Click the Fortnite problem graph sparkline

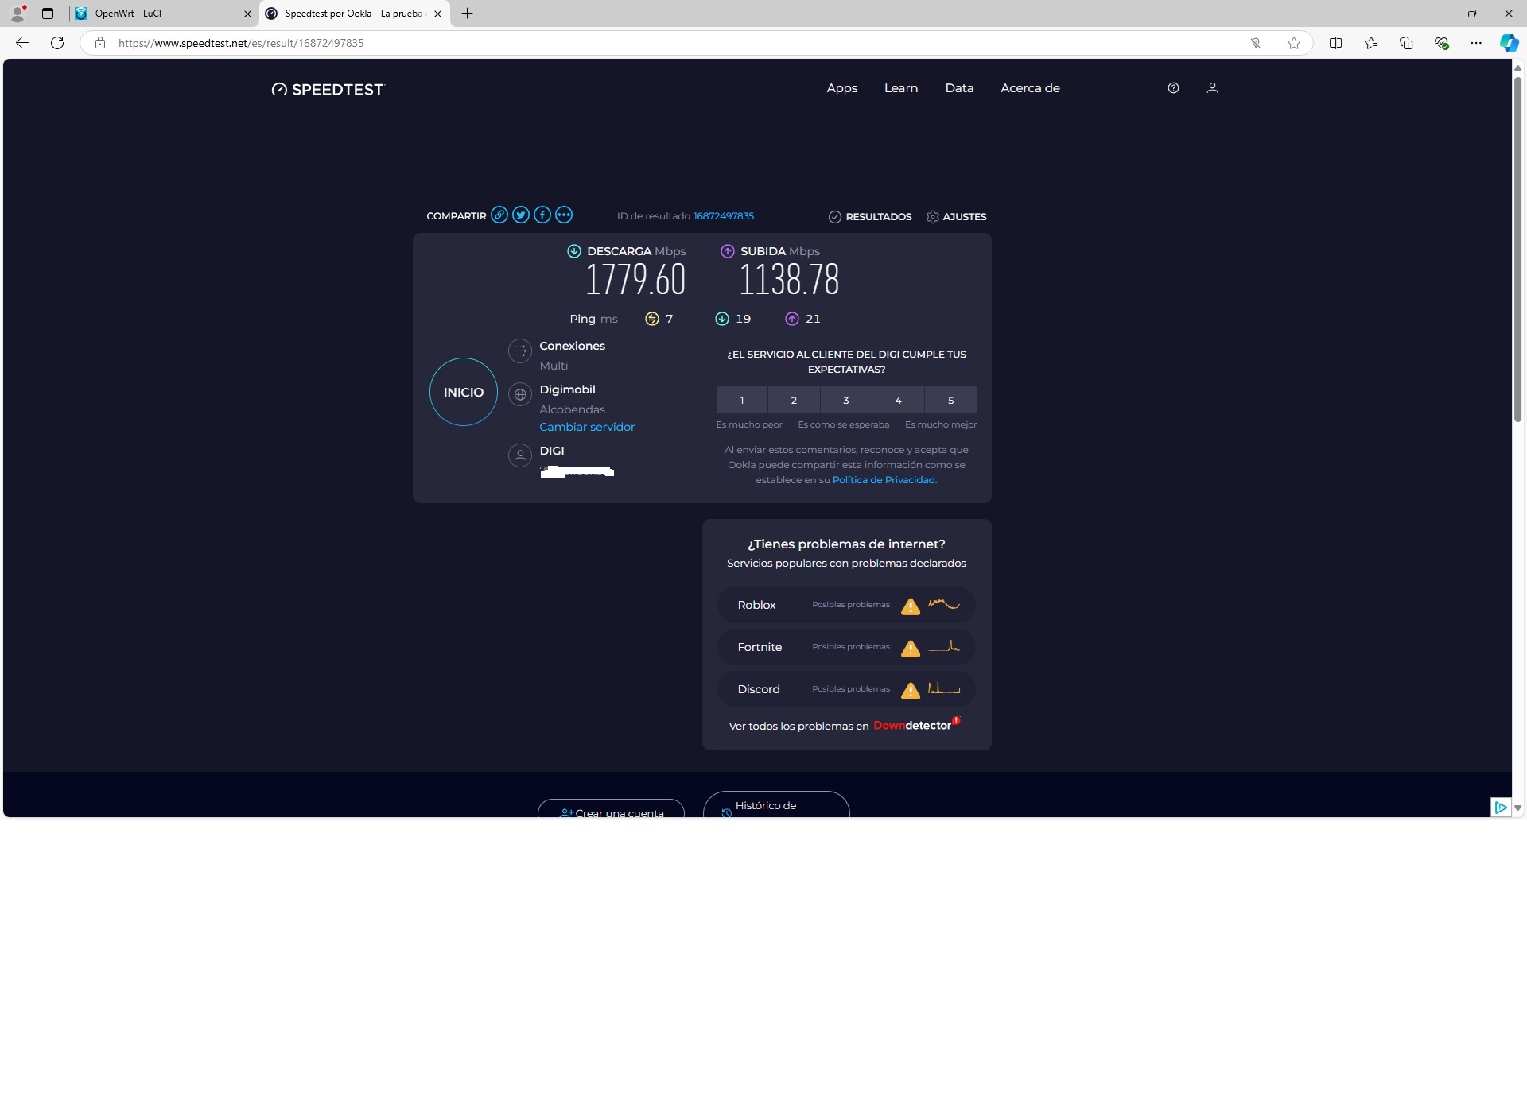(x=944, y=646)
